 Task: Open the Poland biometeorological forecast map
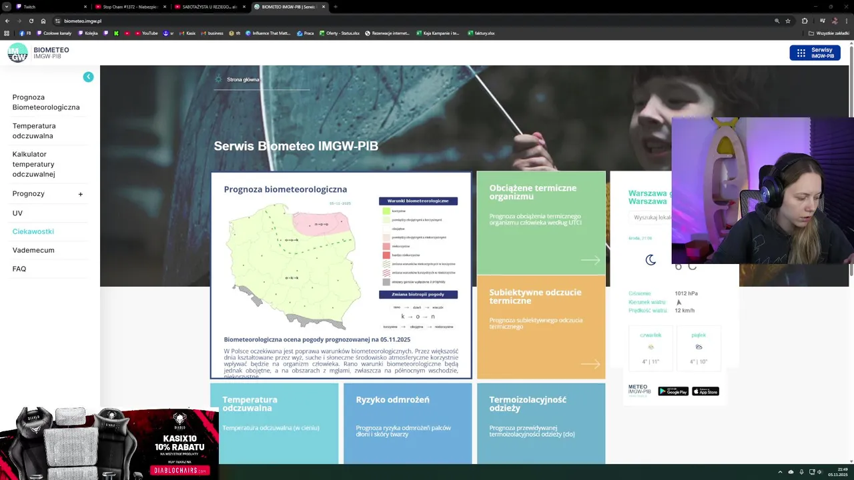point(296,265)
